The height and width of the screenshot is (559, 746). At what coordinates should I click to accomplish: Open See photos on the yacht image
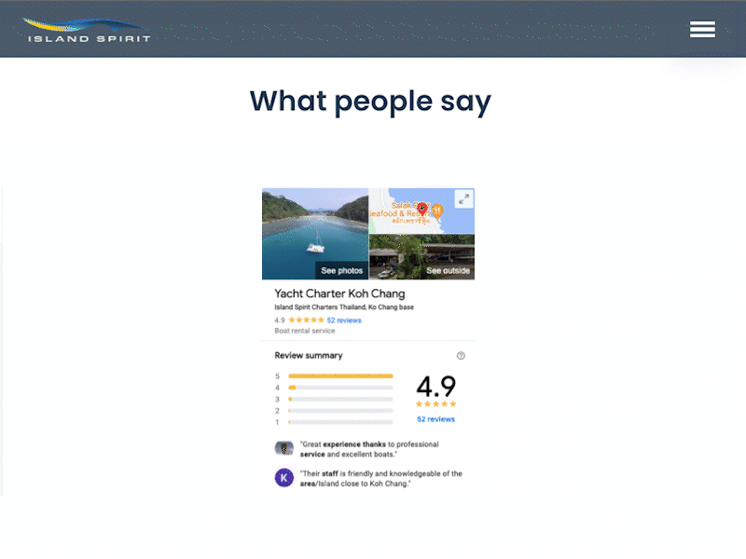click(x=341, y=270)
